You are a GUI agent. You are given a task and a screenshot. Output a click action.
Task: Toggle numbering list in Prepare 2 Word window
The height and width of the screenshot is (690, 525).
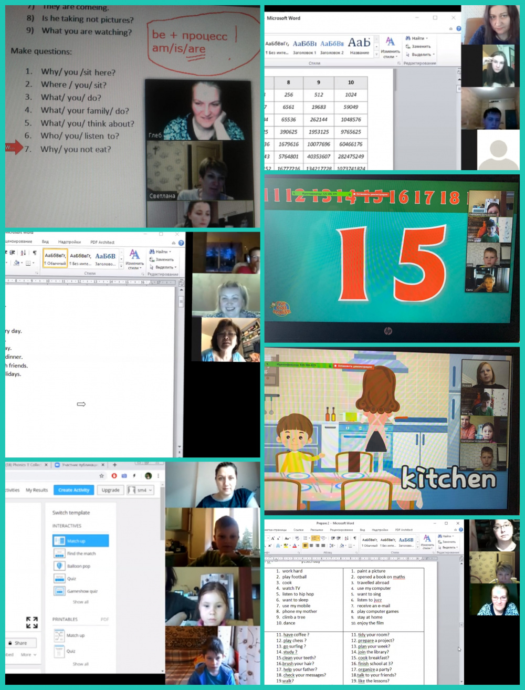(314, 538)
